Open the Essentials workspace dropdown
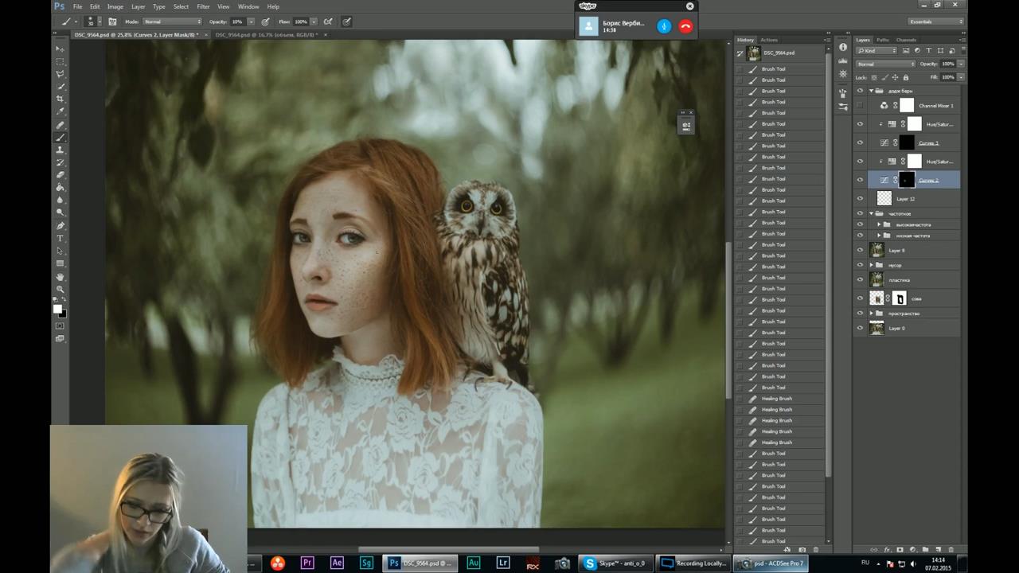The image size is (1019, 573). pyautogui.click(x=936, y=21)
